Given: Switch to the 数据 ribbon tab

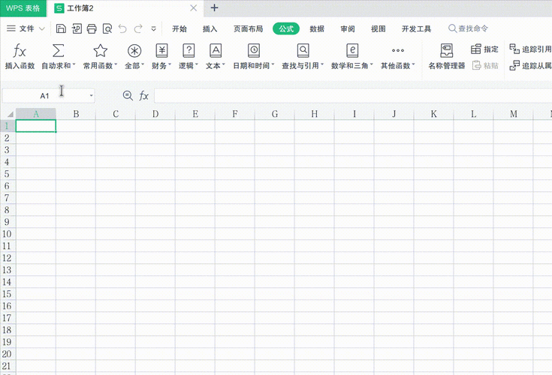Looking at the screenshot, I should pos(317,28).
